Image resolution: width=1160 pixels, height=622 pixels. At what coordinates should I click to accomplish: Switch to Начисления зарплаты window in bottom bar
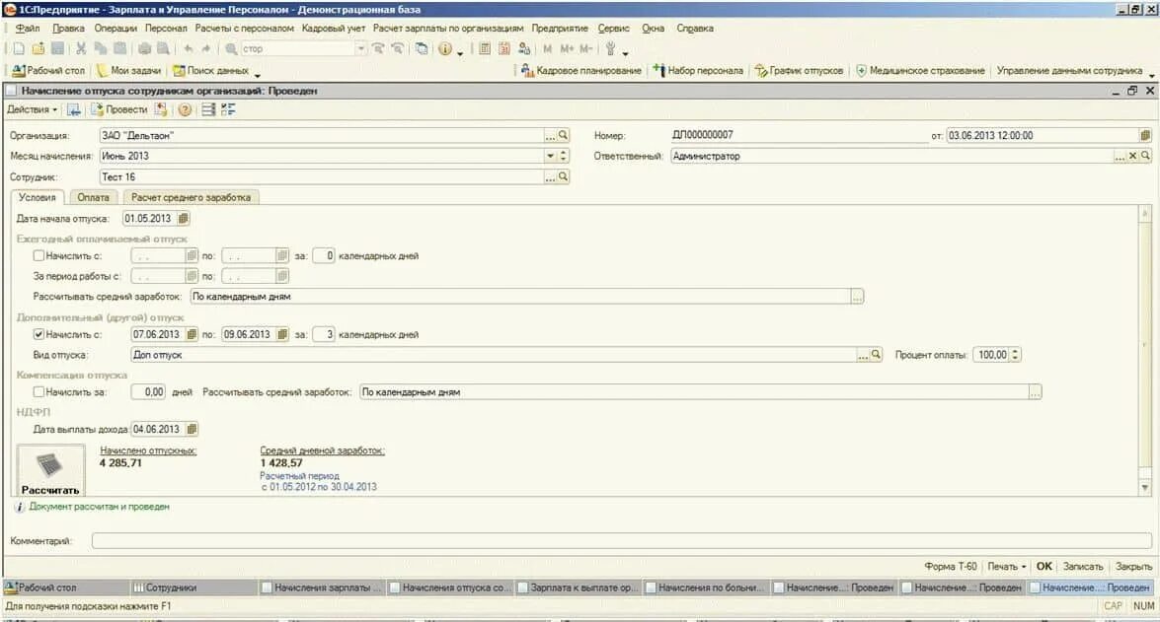click(x=321, y=588)
